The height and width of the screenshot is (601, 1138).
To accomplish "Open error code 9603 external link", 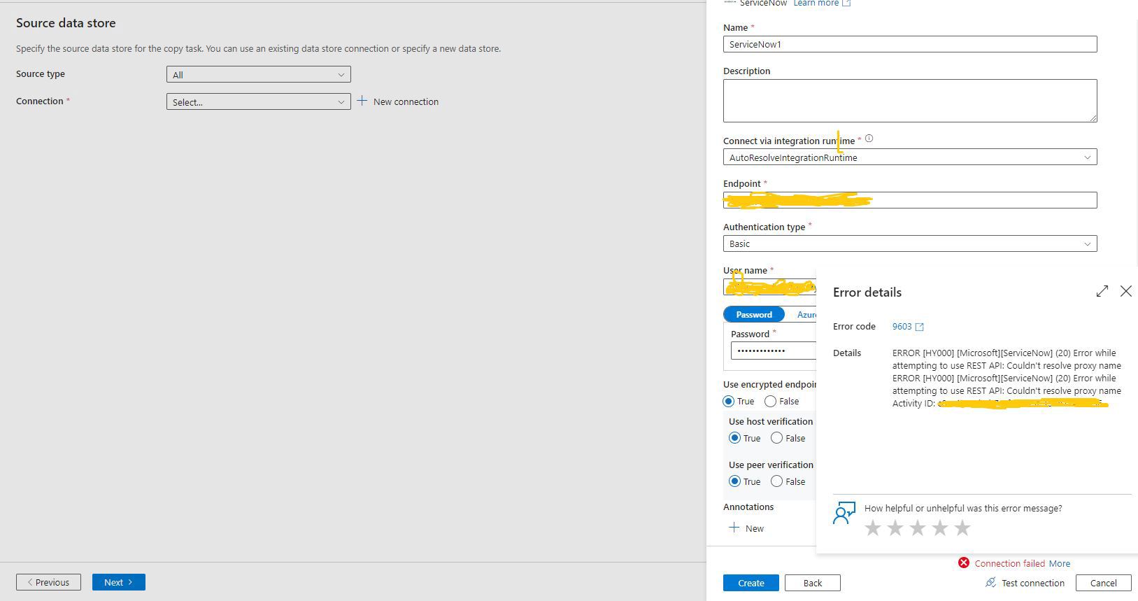I will point(908,327).
